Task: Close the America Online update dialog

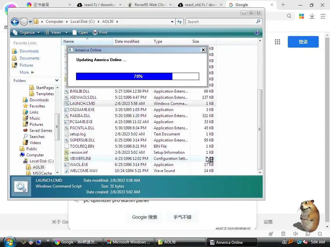Action: tap(203, 50)
